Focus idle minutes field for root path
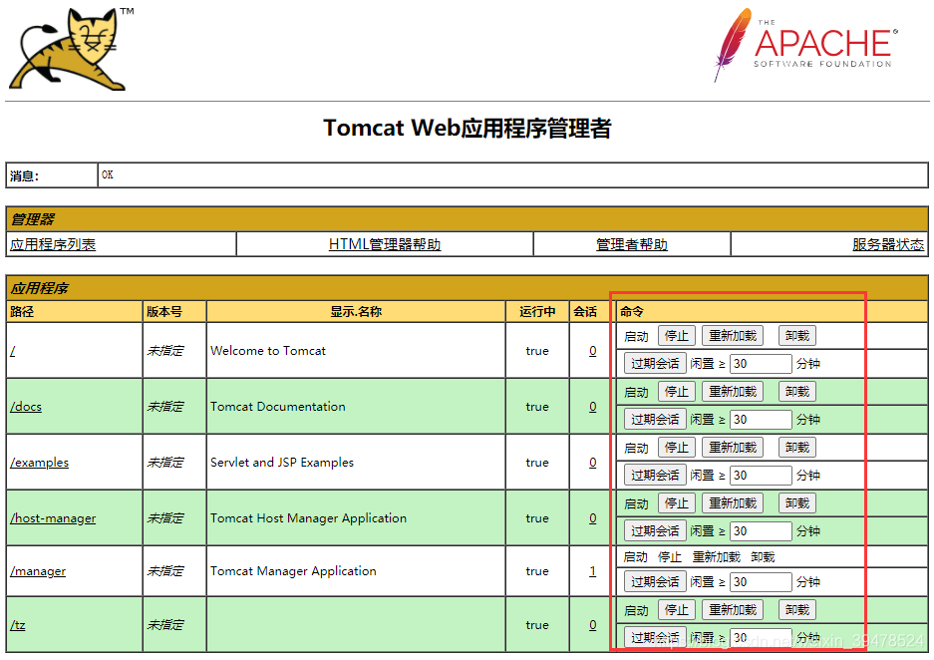 [761, 363]
